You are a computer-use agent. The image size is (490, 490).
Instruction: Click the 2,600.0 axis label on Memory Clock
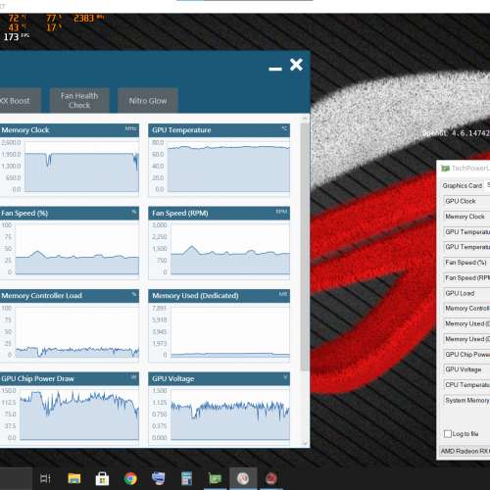point(11,142)
